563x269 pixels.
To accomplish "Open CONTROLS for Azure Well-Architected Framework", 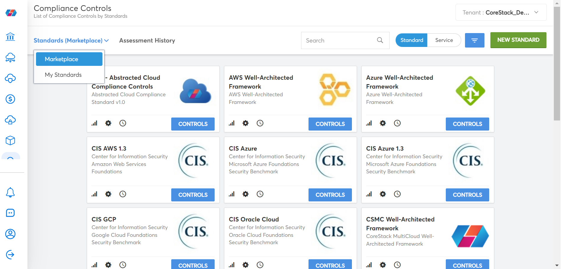I will click(x=467, y=124).
